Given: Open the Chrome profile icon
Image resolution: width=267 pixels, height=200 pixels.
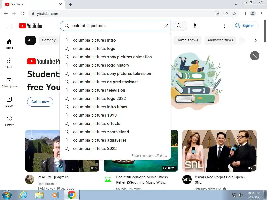Looking at the screenshot, I should coord(253,14).
